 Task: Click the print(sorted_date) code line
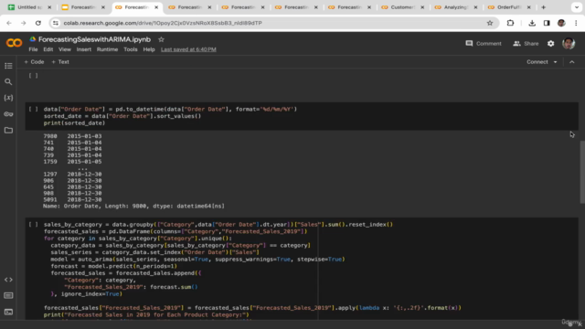point(74,122)
